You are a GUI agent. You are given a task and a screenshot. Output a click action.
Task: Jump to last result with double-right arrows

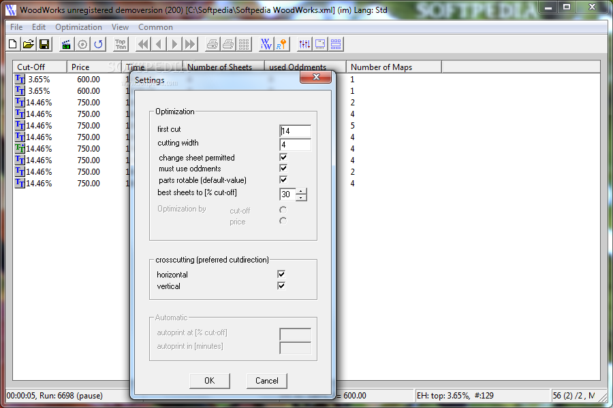190,44
